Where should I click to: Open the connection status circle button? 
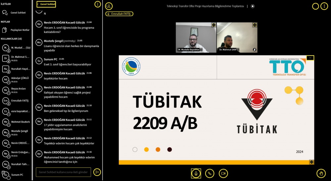pyautogui.click(x=315, y=6)
